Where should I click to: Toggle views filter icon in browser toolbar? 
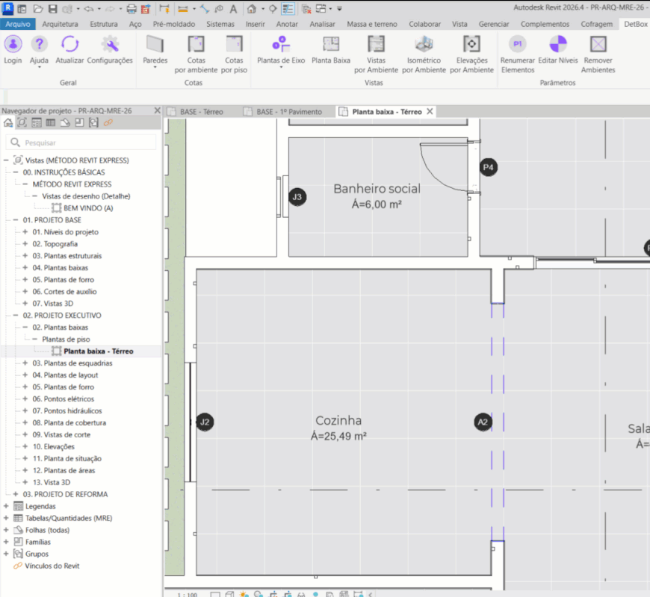click(22, 122)
